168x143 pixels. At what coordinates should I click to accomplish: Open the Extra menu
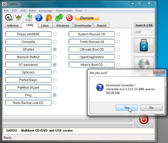pos(32,11)
